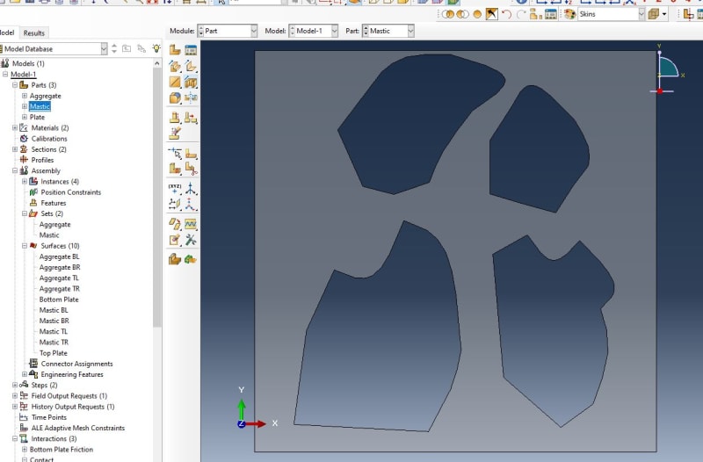
Task: Select the Create Wire tool icon
Action: click(x=175, y=82)
